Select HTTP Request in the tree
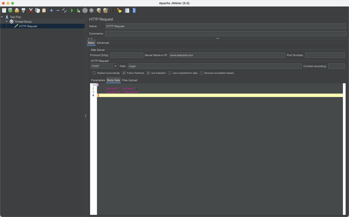 click(28, 26)
